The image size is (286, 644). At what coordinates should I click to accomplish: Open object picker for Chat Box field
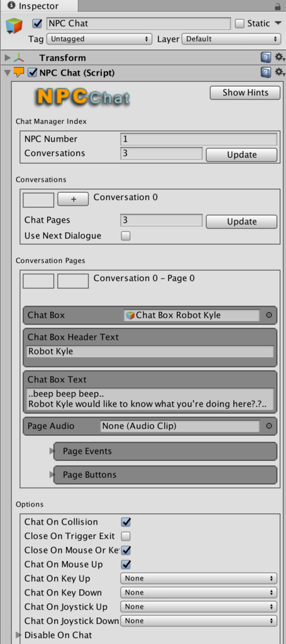[x=269, y=315]
